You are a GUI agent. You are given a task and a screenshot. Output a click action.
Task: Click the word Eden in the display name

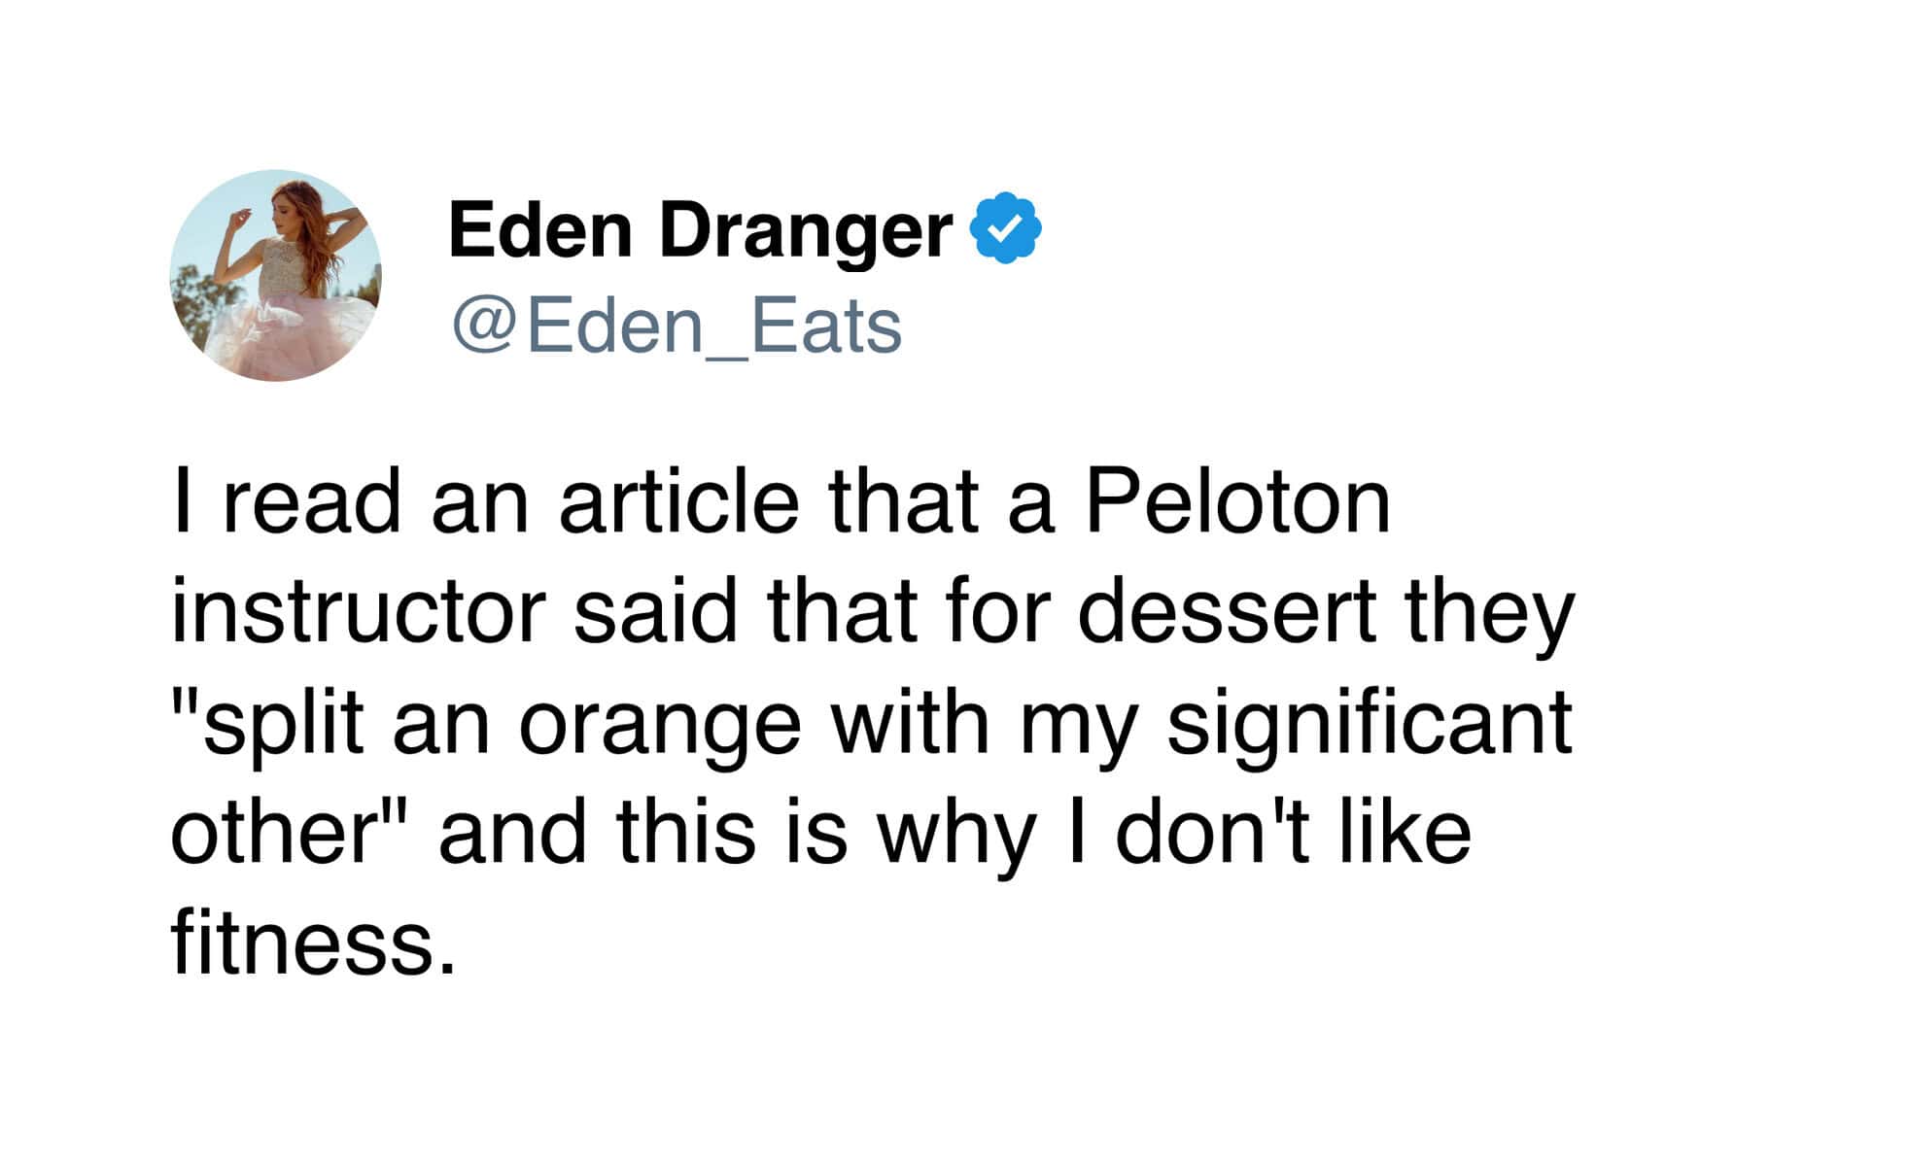point(539,231)
